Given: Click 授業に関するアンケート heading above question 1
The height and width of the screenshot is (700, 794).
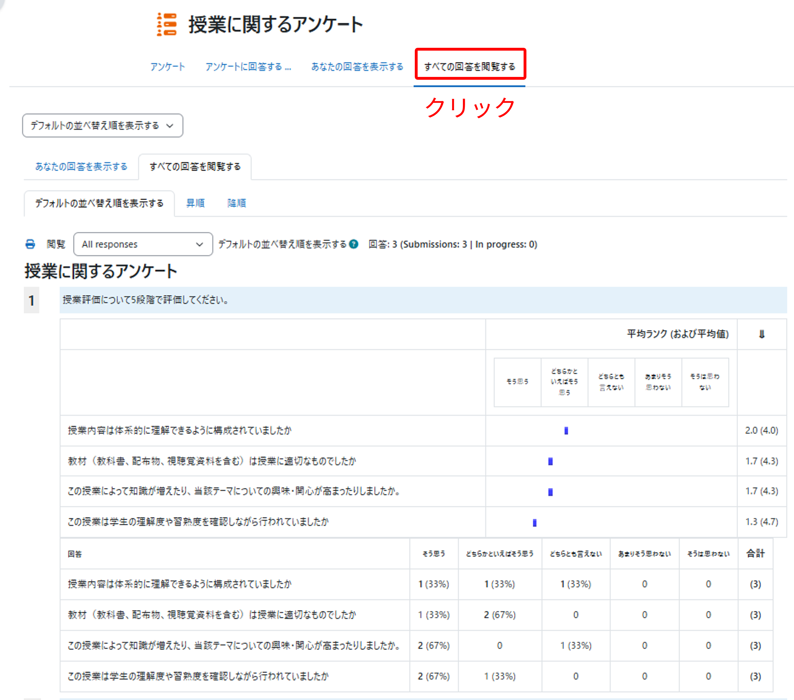Looking at the screenshot, I should point(101,271).
